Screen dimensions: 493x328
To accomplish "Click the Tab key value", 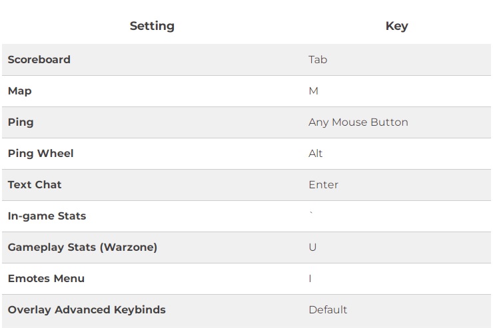I will pos(318,60).
